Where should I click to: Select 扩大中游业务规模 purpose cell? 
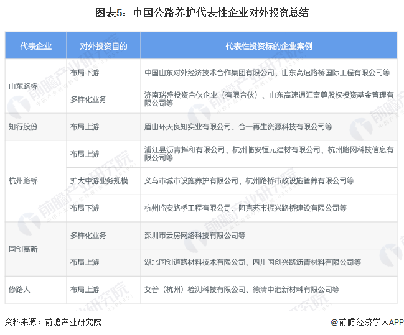(98, 181)
